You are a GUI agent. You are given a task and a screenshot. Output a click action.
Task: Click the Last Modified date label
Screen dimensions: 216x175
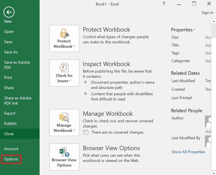183,81
